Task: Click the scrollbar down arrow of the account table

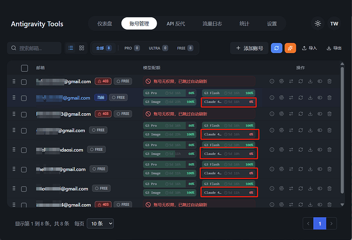Action: click(x=342, y=204)
